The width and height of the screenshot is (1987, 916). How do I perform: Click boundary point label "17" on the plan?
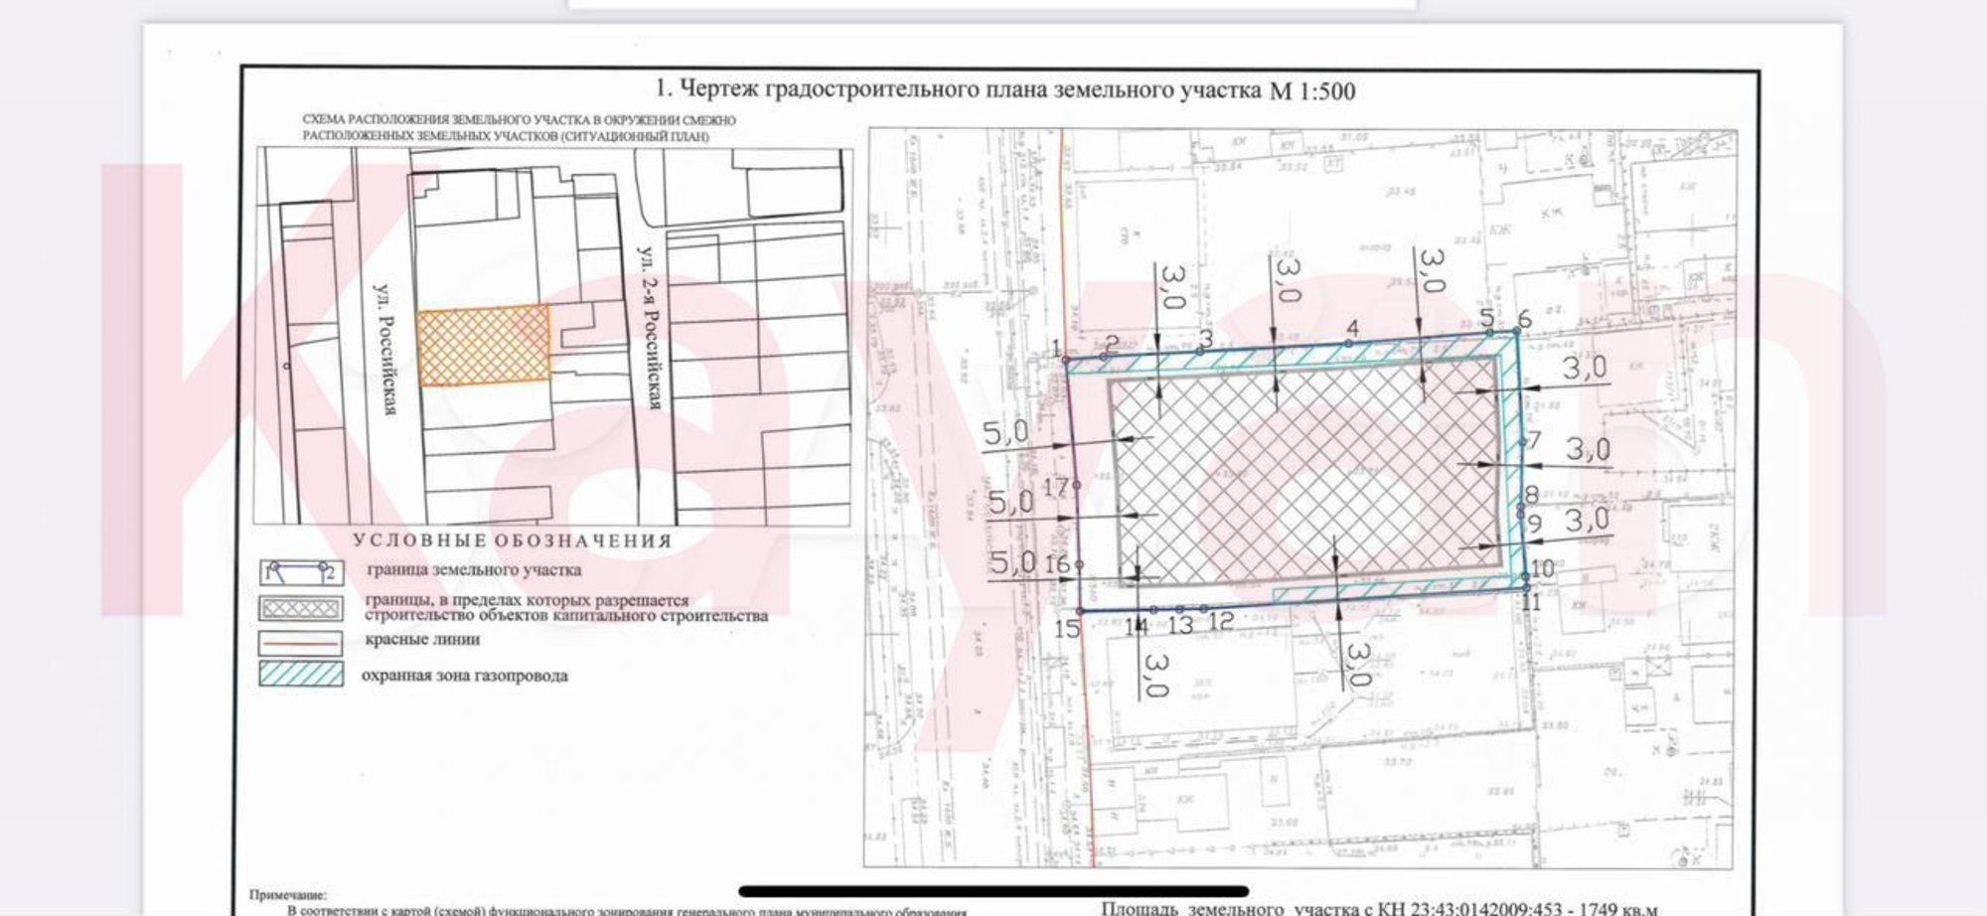point(1055,487)
